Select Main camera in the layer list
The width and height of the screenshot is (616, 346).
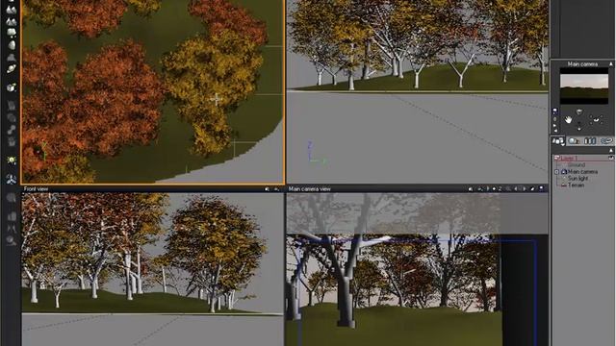(x=583, y=172)
